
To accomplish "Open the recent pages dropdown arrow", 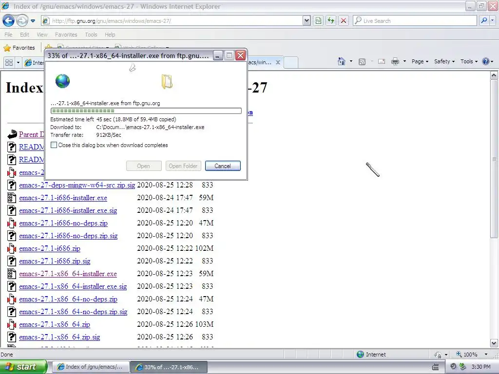I will click(x=33, y=21).
